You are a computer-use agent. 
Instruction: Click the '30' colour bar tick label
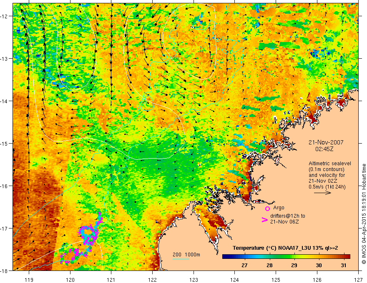click(319, 265)
